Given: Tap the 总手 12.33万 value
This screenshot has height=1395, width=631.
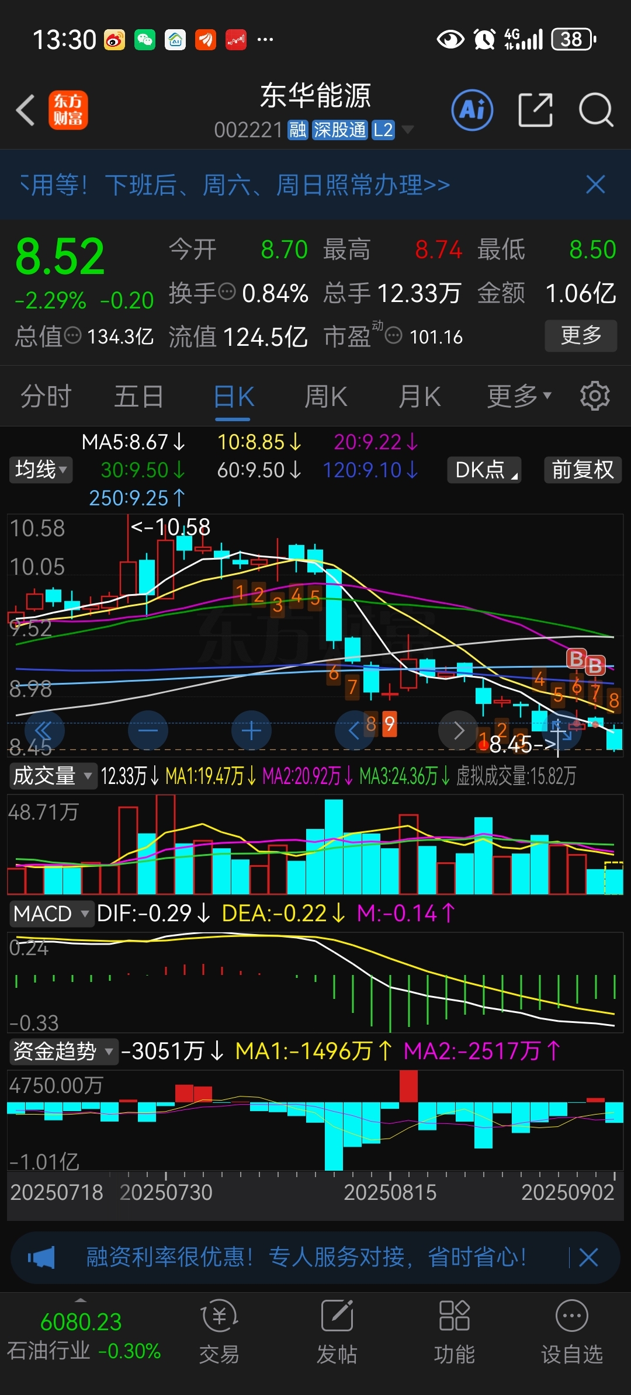Looking at the screenshot, I should (393, 293).
